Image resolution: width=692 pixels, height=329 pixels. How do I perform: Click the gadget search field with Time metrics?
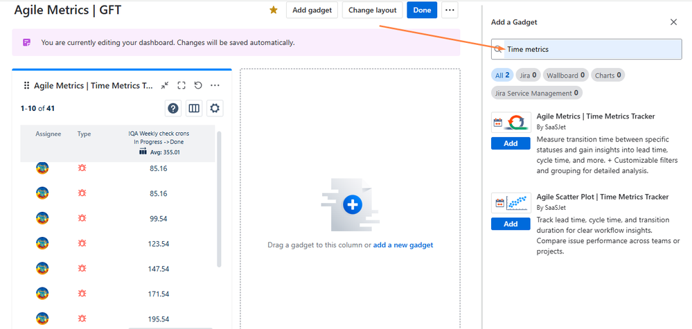(x=587, y=49)
